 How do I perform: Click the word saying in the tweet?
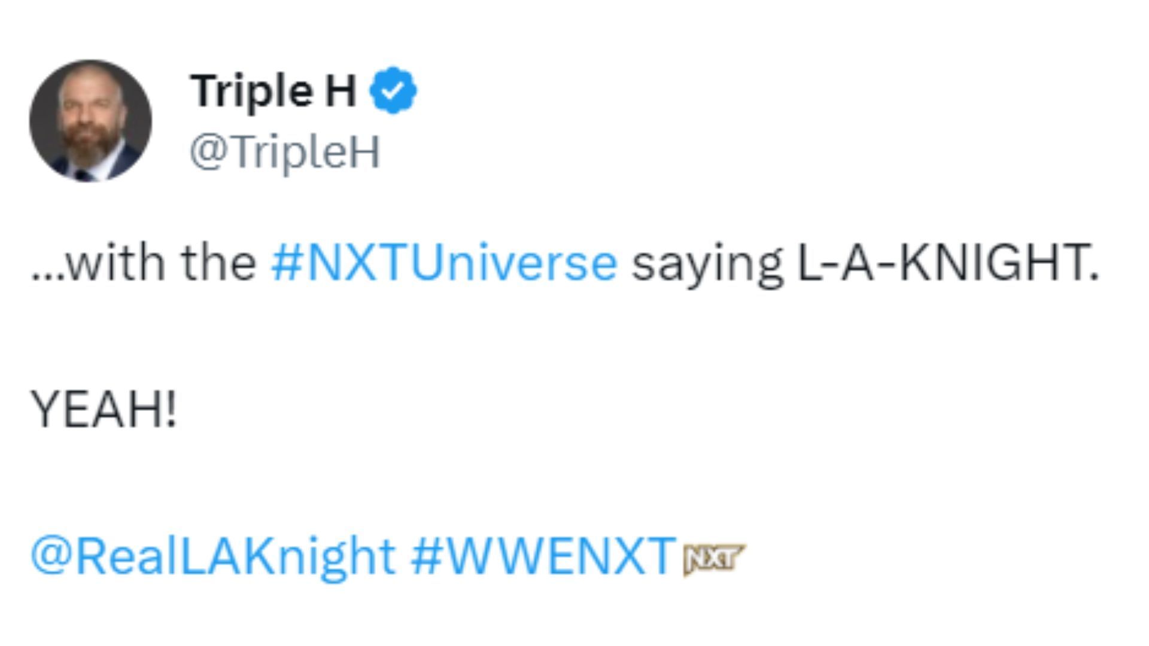(706, 263)
